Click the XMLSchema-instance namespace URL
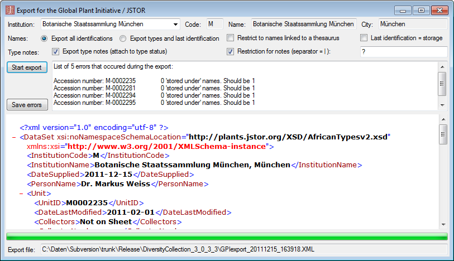The height and width of the screenshot is (261, 454). point(166,147)
